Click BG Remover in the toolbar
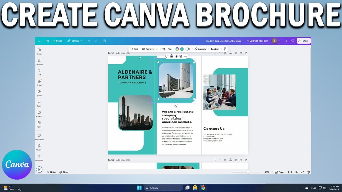Screen dimensions: 342x192 (x=150, y=49)
